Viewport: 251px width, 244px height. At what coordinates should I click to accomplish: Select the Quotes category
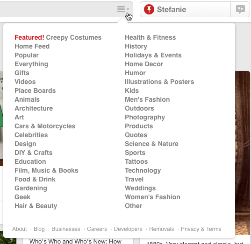click(x=136, y=135)
